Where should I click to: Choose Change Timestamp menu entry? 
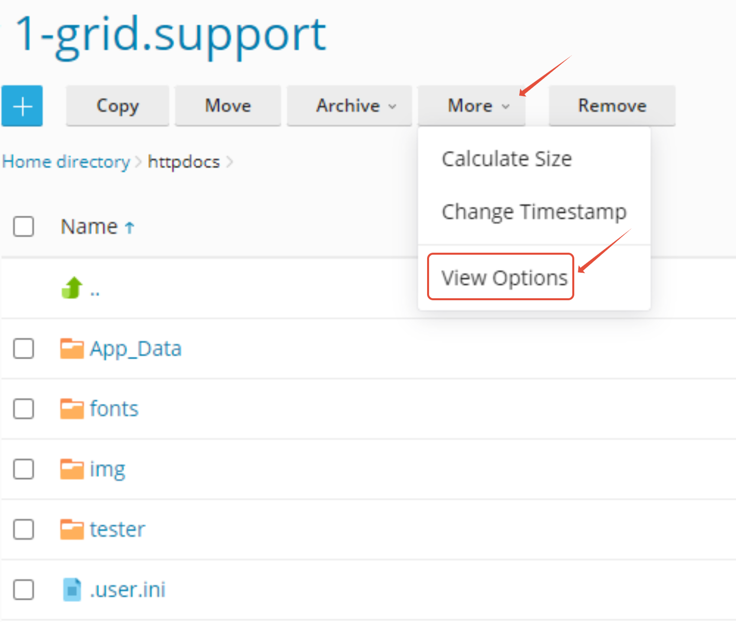[534, 212]
